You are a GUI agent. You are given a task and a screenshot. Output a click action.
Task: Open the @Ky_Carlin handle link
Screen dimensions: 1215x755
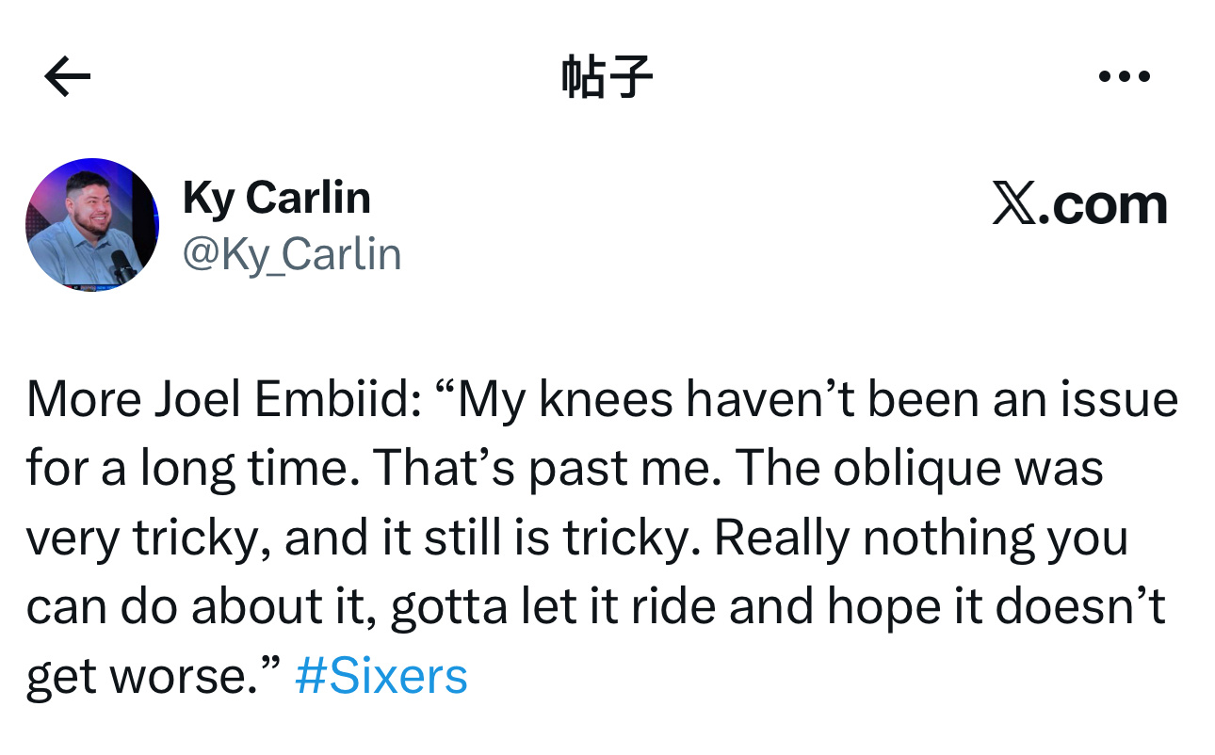pos(291,254)
